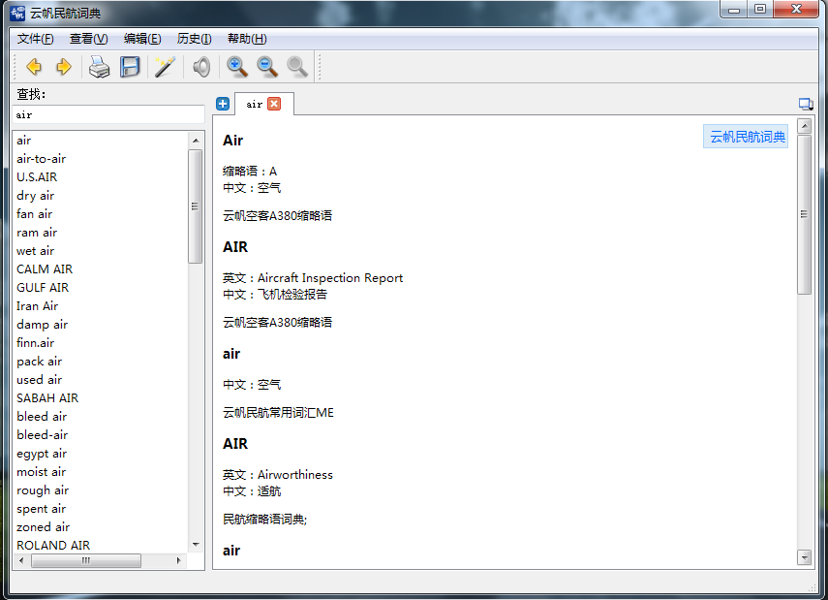Zoom in with the plus magnifier icon
The image size is (828, 600).
click(237, 67)
